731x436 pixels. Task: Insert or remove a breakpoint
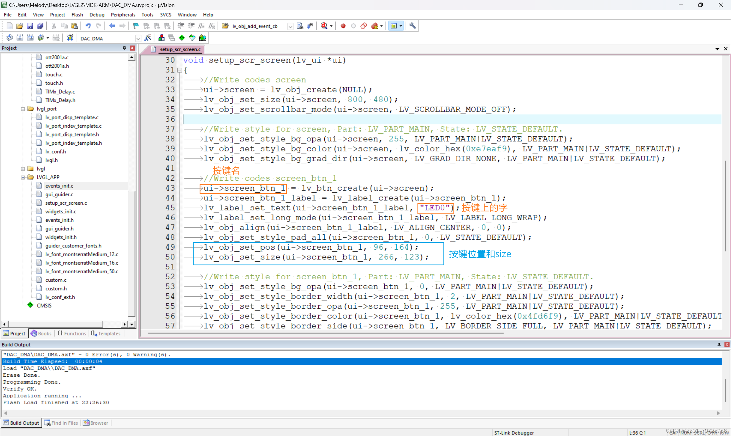[343, 26]
